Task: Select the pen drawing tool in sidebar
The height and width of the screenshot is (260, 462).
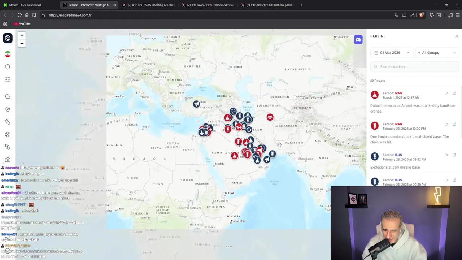Action: click(x=8, y=147)
